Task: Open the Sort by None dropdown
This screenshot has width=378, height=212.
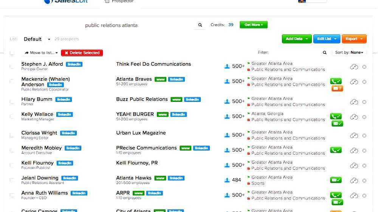Action: pyautogui.click(x=349, y=52)
